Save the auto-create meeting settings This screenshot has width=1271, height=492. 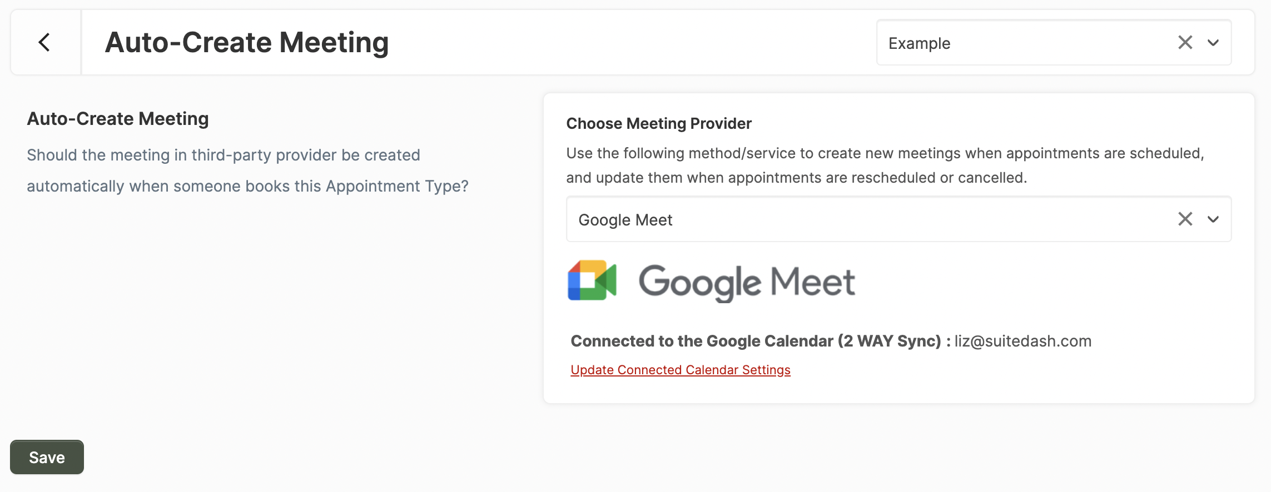tap(47, 457)
